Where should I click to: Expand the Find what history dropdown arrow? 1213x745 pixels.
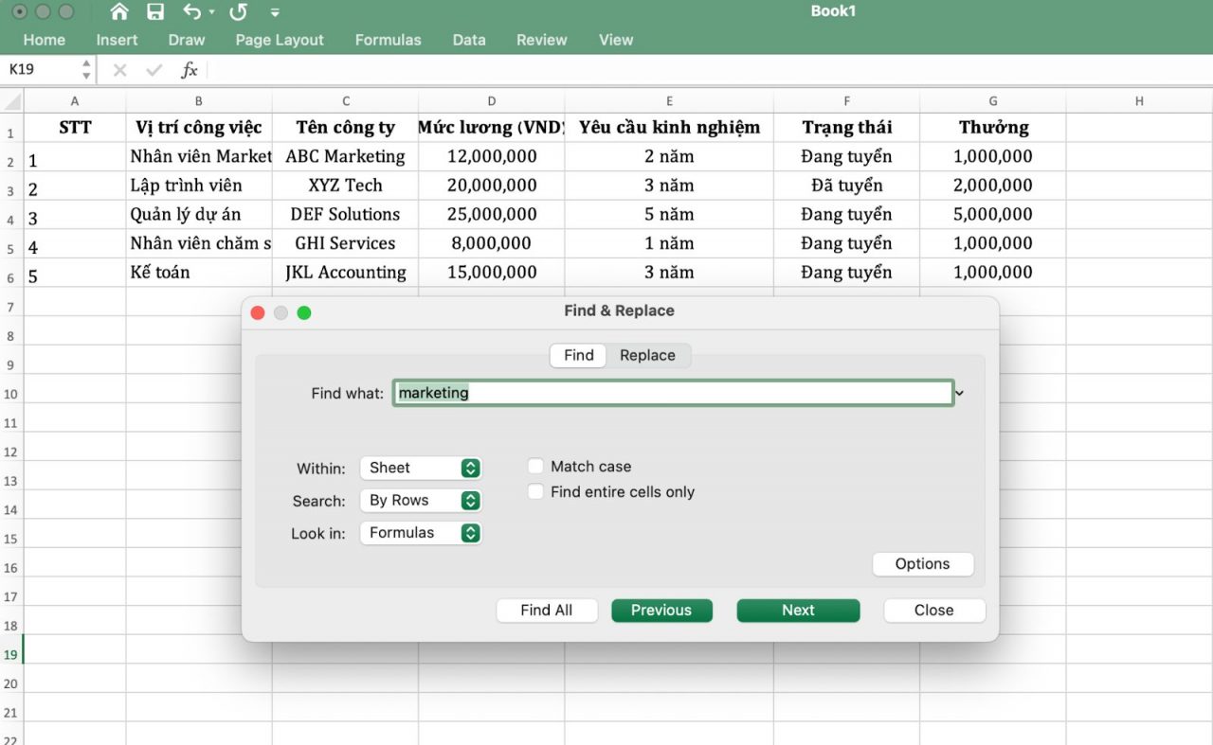tap(959, 393)
